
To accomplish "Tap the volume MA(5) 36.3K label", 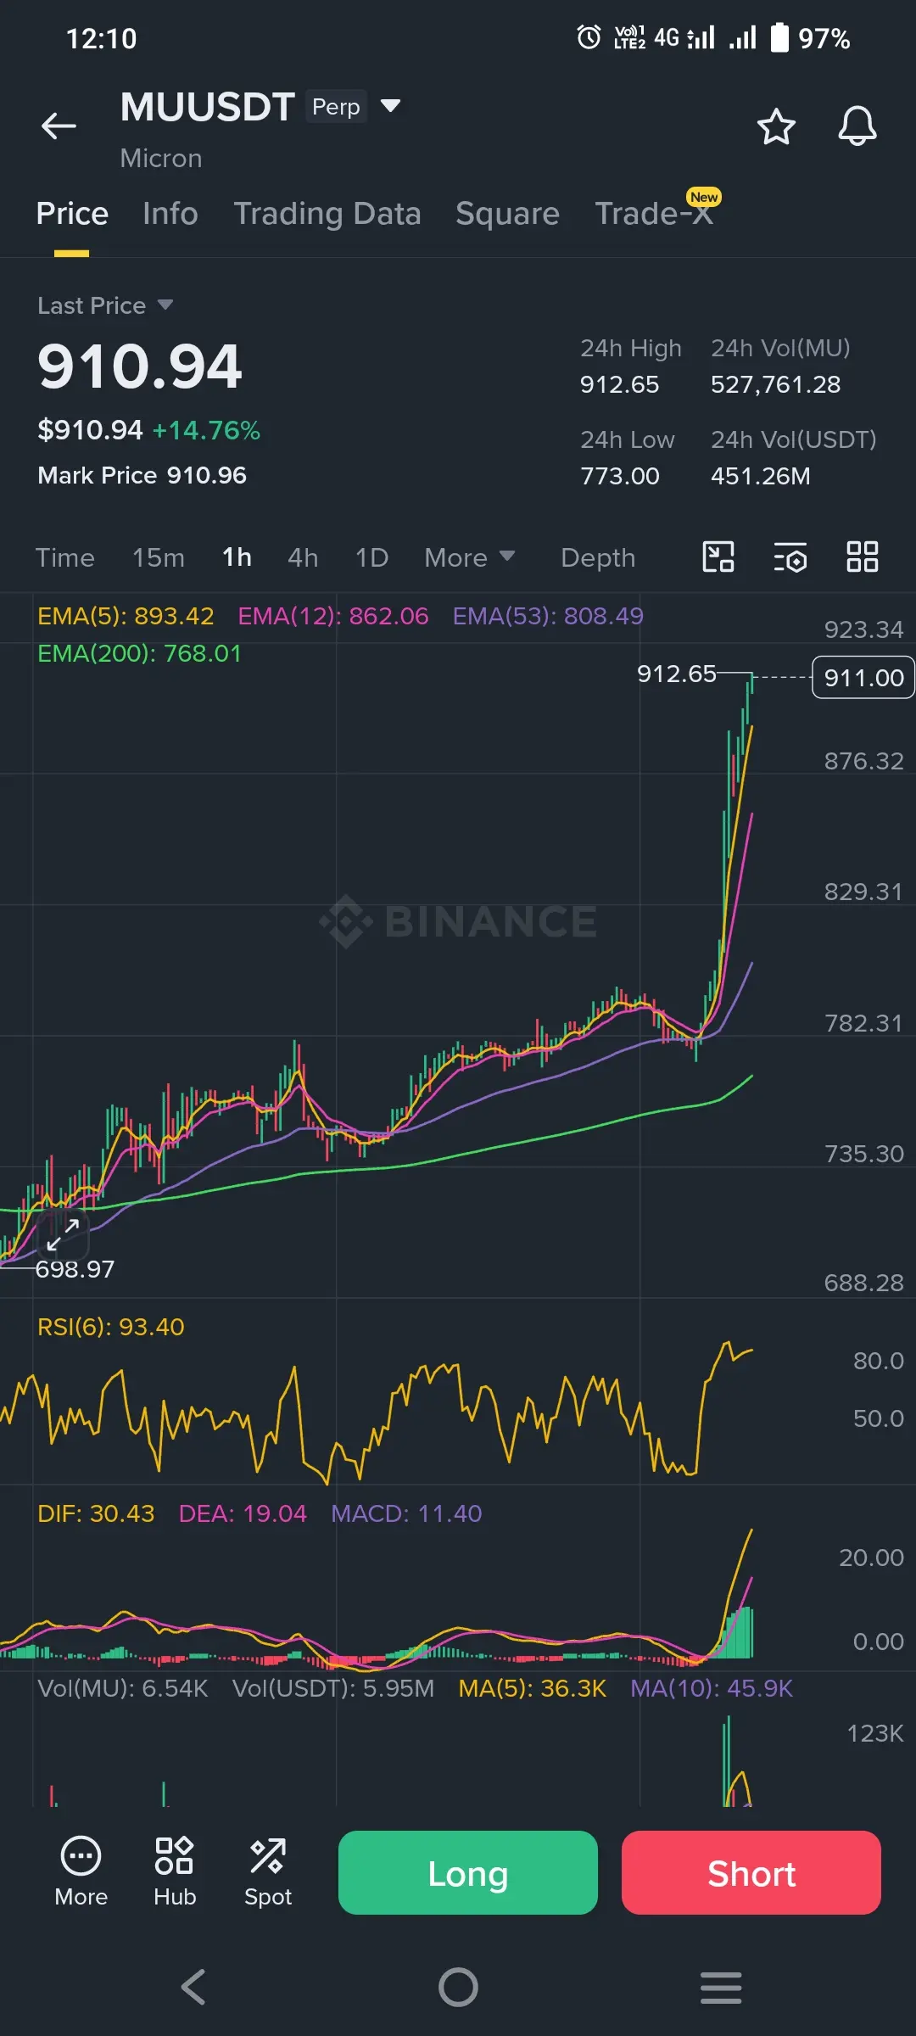I will (x=533, y=1688).
